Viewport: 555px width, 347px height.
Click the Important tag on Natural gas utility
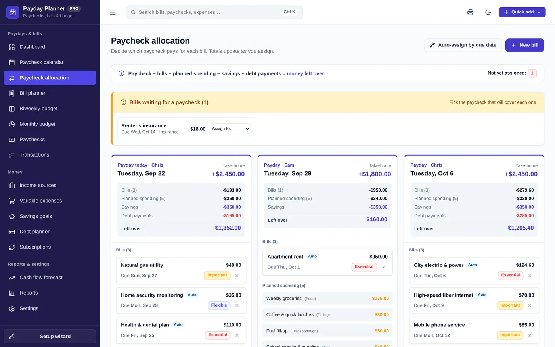click(217, 275)
